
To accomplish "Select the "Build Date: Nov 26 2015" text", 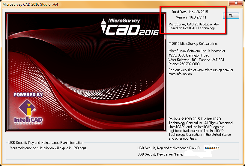I will click(190, 12).
